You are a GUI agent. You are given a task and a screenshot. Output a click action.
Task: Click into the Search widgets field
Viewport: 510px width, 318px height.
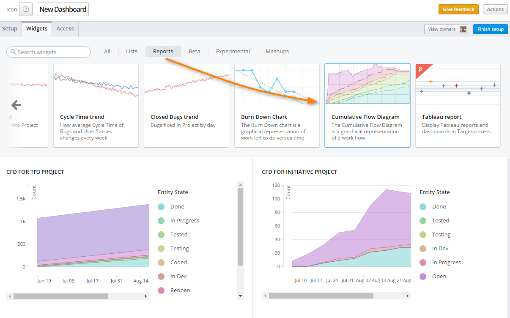pos(49,52)
